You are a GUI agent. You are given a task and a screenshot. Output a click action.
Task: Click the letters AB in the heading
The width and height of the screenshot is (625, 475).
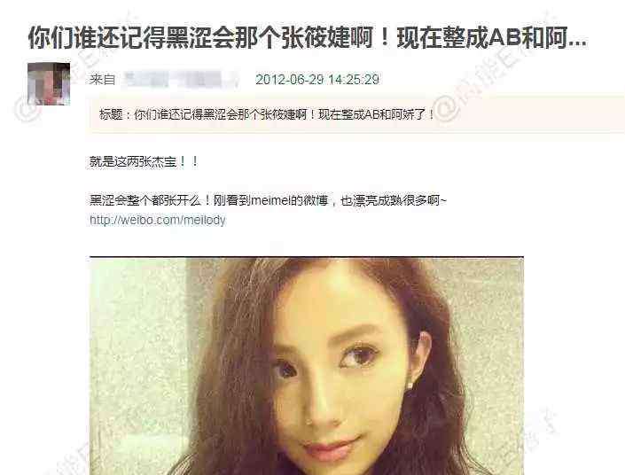[504, 38]
